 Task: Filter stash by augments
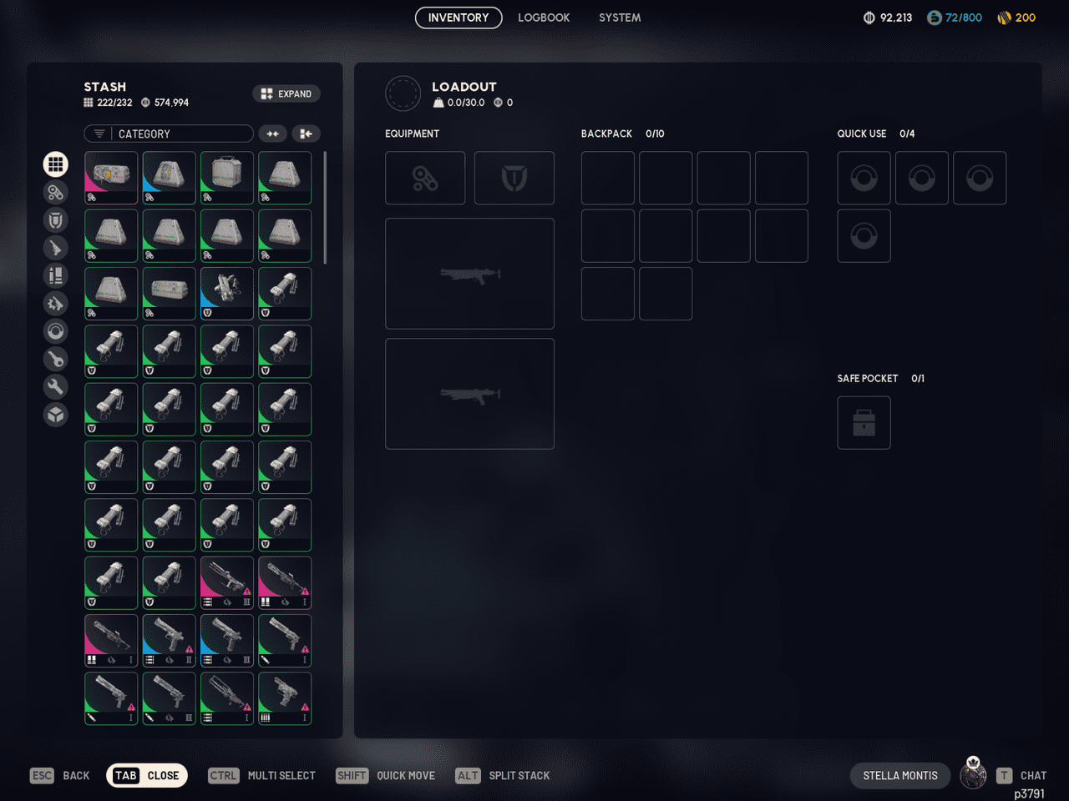pos(56,193)
